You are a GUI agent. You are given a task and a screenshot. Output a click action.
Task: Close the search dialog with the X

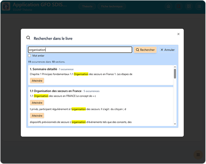tap(178, 34)
